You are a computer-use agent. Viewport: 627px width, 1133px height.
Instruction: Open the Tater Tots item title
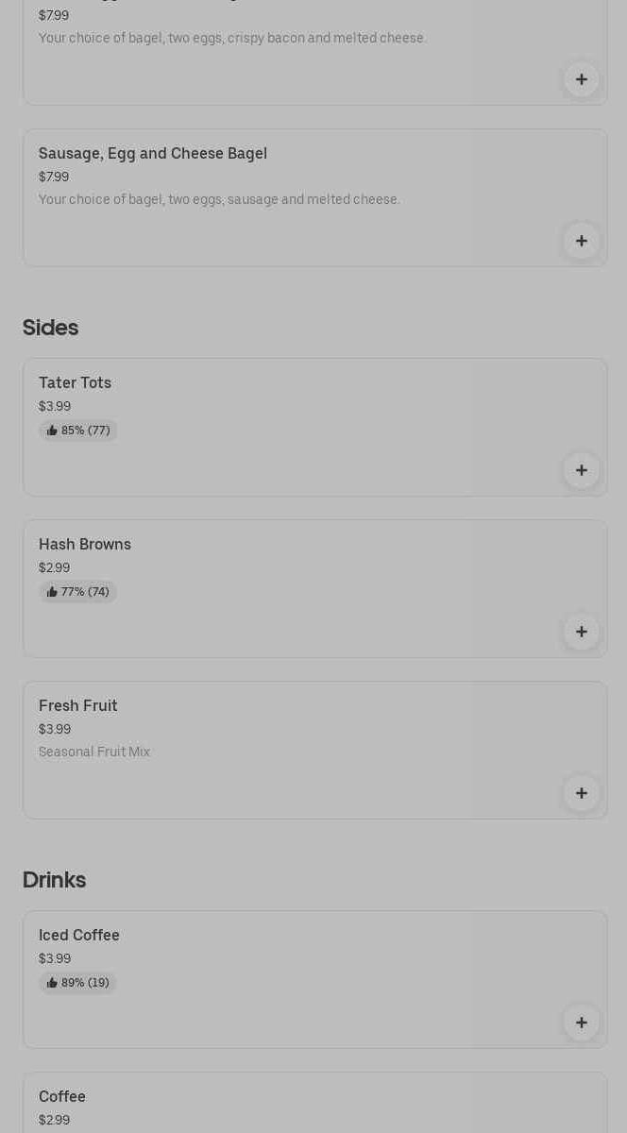75,382
